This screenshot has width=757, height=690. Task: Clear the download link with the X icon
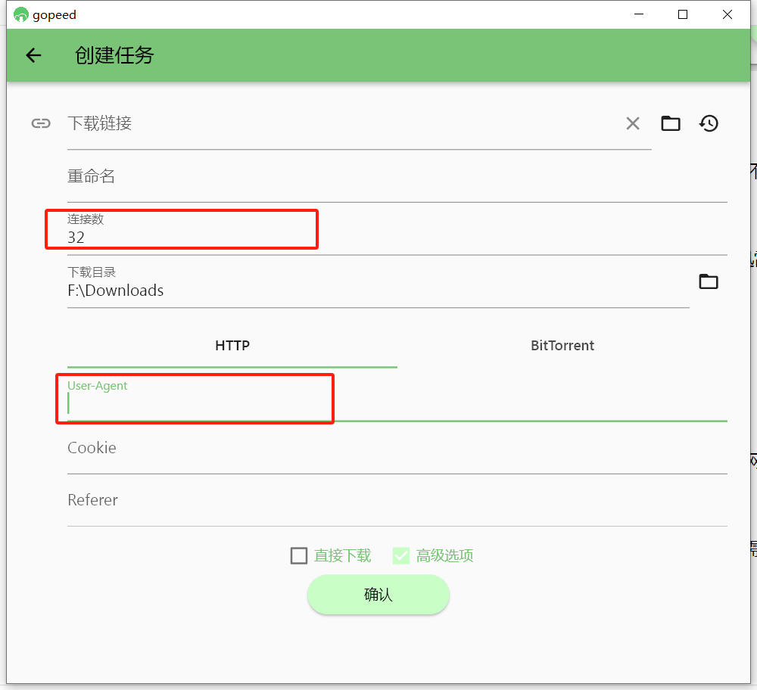coord(633,123)
